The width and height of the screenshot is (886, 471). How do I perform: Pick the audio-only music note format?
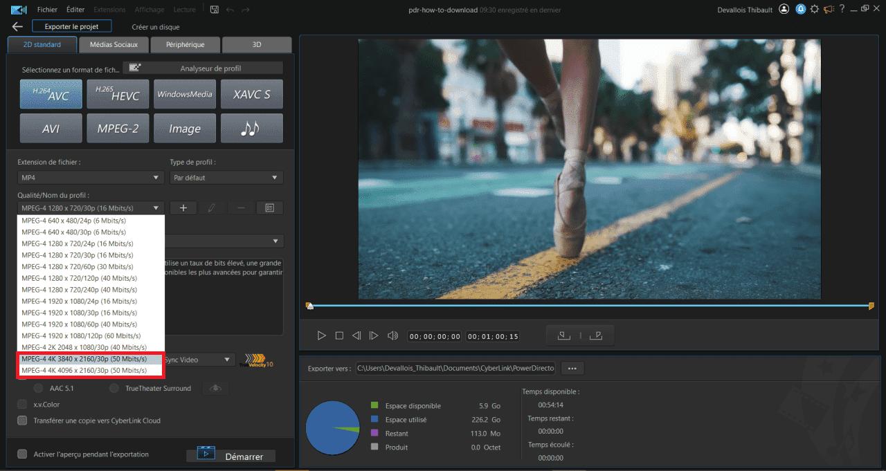point(251,129)
